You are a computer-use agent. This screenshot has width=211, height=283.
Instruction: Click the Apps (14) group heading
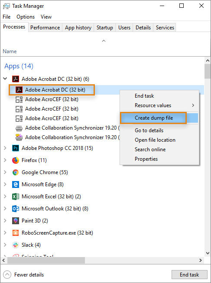tap(19, 66)
